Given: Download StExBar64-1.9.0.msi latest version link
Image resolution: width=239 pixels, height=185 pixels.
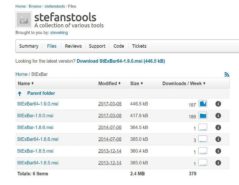Looking at the screenshot, I should (121, 61).
